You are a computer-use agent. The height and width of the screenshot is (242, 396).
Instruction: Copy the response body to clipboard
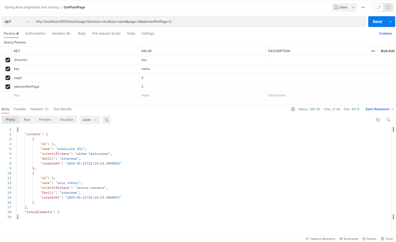(x=378, y=120)
